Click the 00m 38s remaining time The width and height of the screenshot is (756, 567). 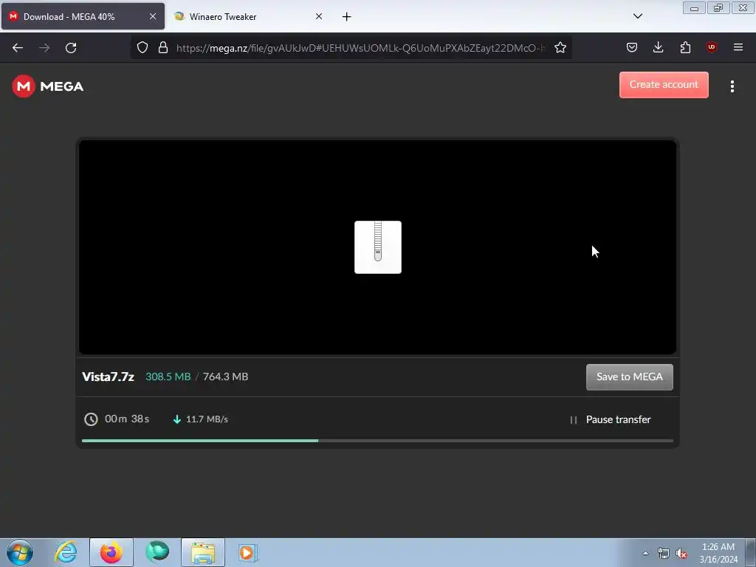coord(127,419)
